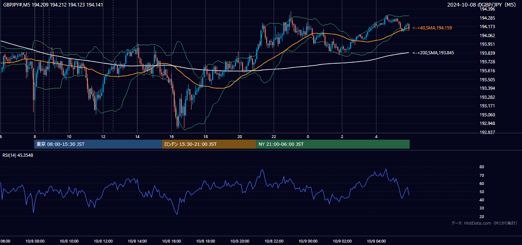Click RSI scale value 30

click(x=482, y=208)
